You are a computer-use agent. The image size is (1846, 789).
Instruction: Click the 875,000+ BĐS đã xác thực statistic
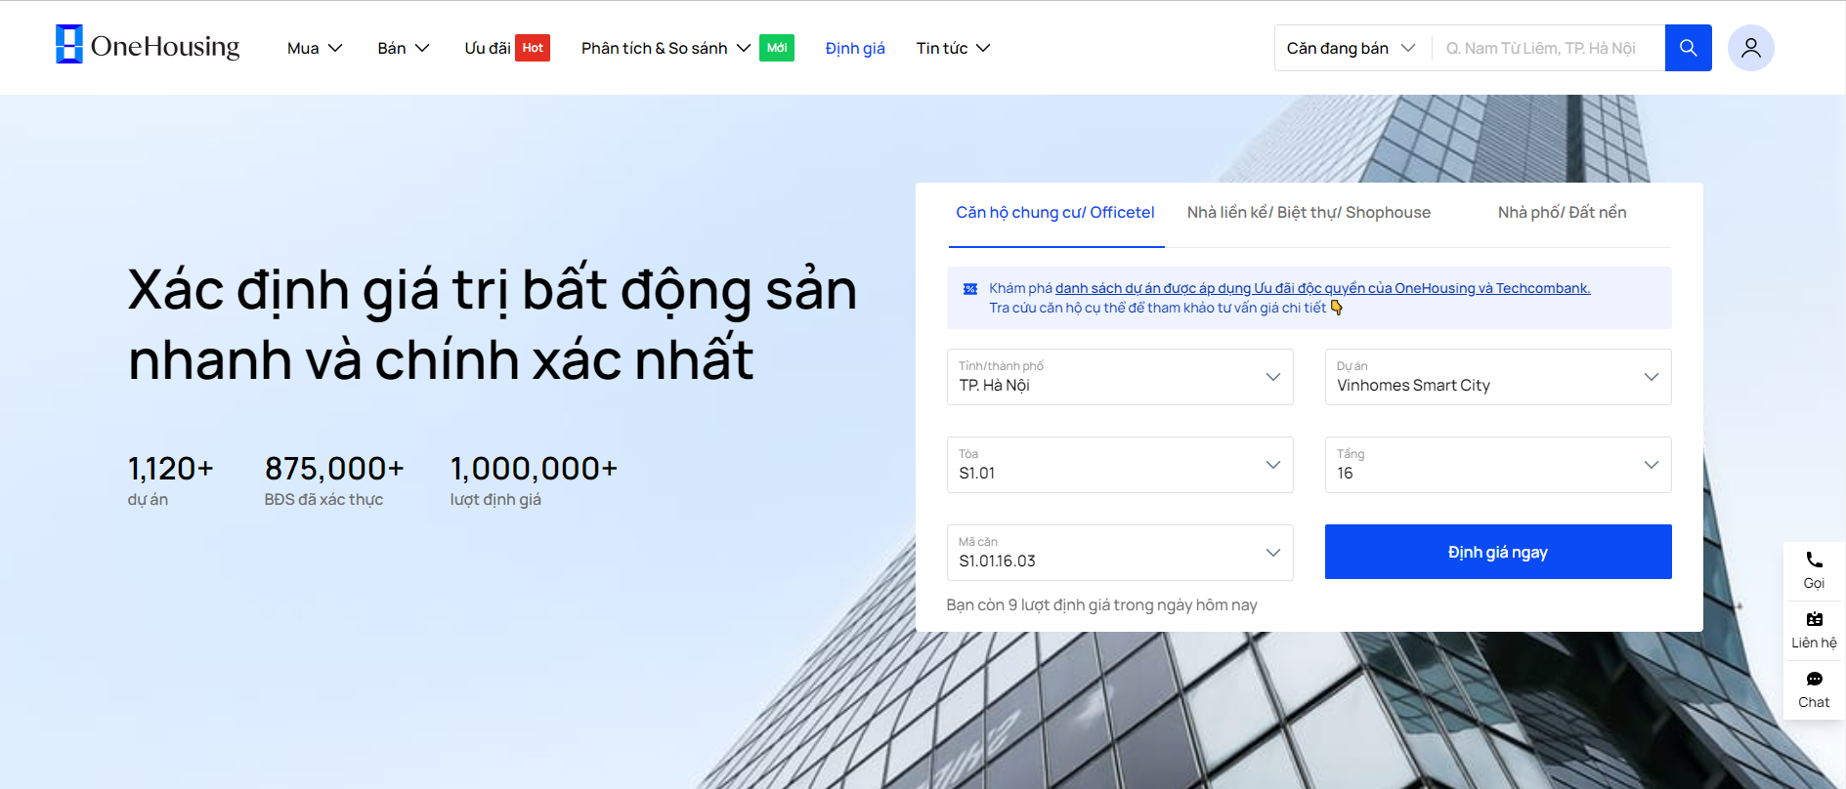(334, 480)
